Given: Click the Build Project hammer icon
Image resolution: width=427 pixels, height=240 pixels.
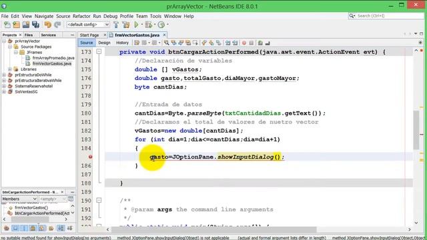Looking at the screenshot, I should [x=116, y=25].
